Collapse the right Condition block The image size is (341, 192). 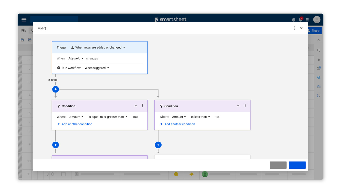(x=238, y=106)
